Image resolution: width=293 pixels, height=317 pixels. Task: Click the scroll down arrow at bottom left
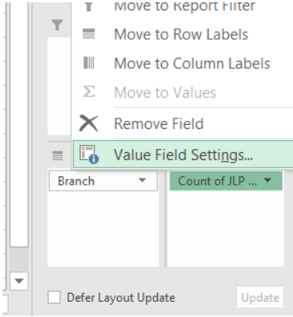pos(19,281)
